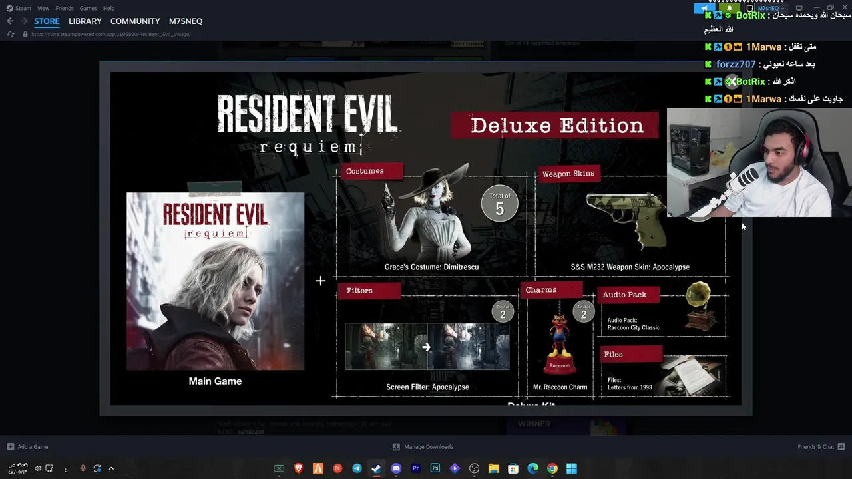Open Discord from the taskbar

coord(396,468)
